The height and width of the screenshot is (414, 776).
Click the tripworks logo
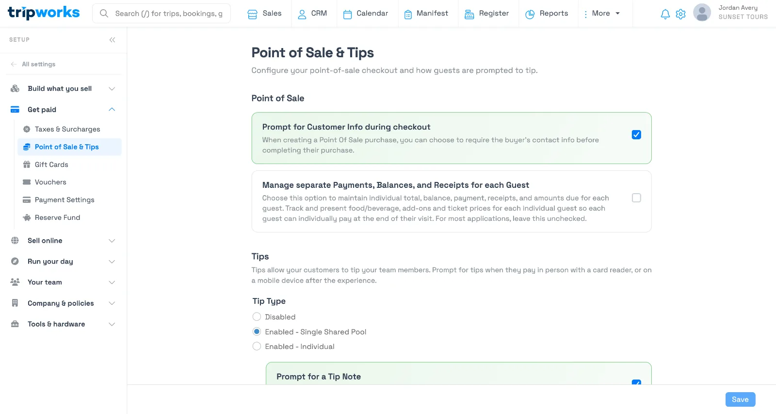click(x=44, y=13)
